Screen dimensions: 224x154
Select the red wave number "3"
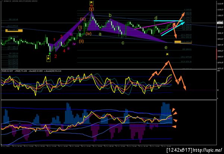[x=61, y=37]
